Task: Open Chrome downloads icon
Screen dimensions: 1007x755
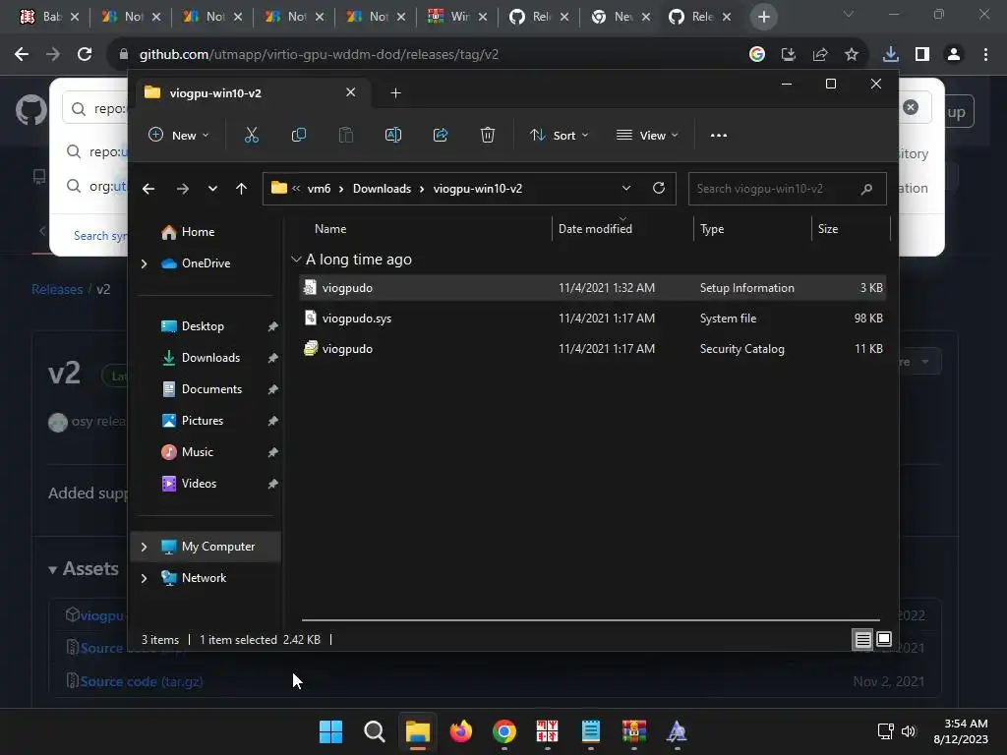Action: [x=890, y=54]
